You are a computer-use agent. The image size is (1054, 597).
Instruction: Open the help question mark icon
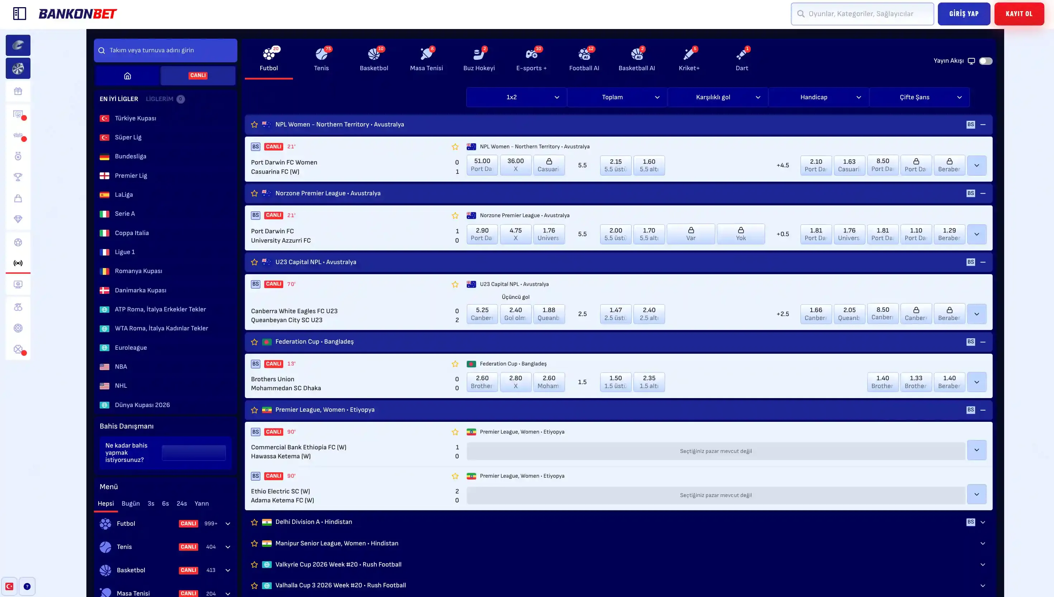click(x=27, y=586)
